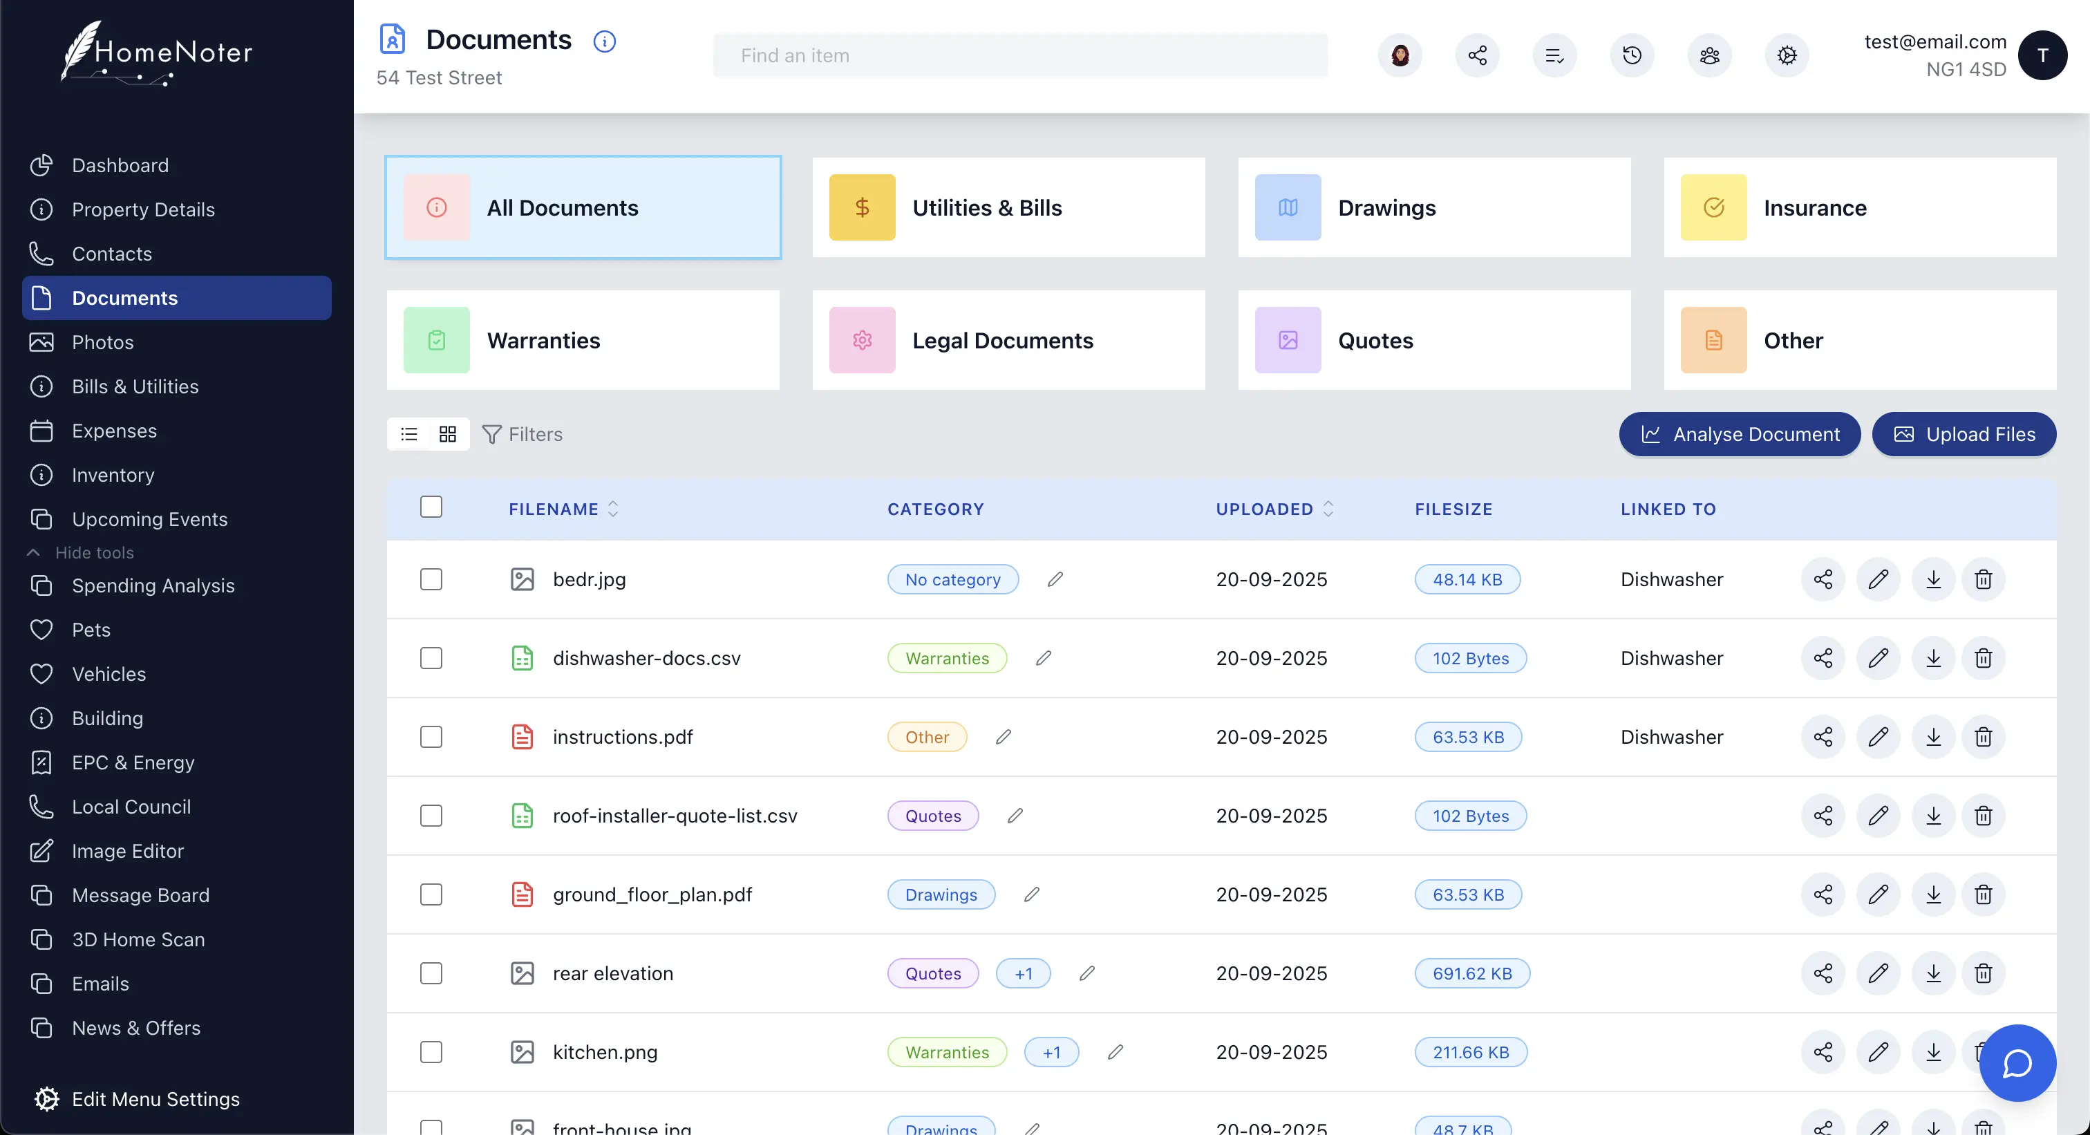
Task: Sort the table by Filename column
Action: click(x=614, y=509)
